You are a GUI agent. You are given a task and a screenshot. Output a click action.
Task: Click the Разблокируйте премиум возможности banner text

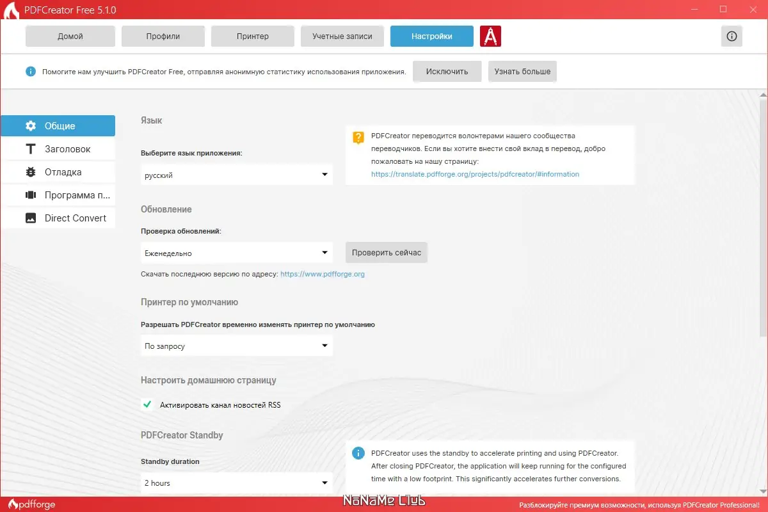(639, 505)
